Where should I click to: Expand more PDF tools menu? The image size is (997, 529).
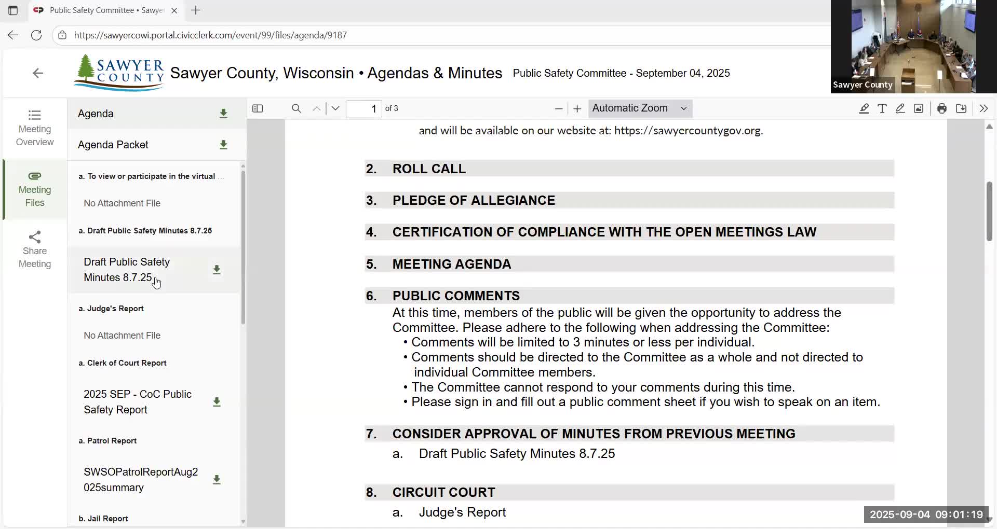(983, 108)
